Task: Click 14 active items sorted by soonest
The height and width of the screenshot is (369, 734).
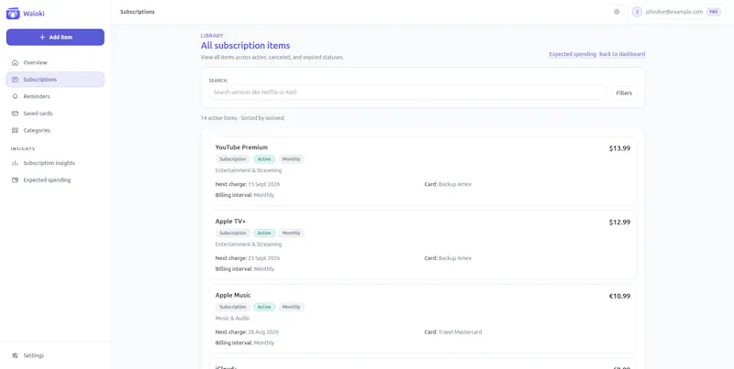Action: [x=242, y=118]
